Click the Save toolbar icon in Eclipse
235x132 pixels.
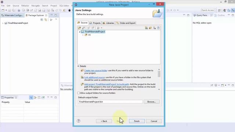(x=10, y=10)
